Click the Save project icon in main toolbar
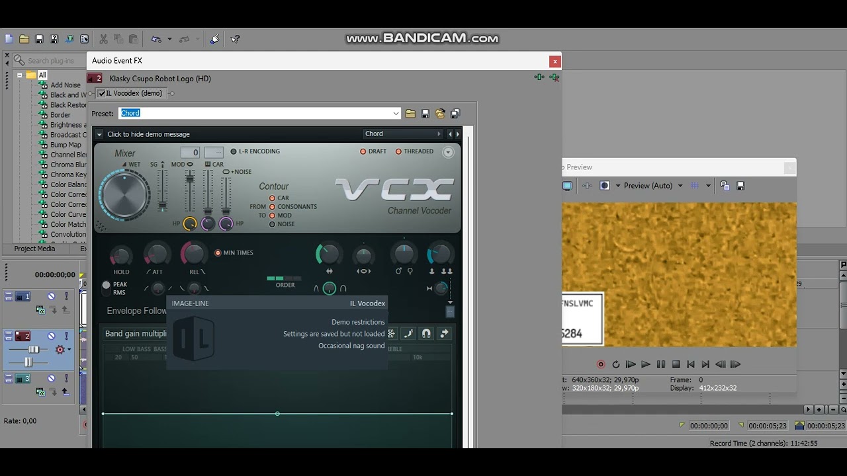Viewport: 847px width, 476px height. (x=39, y=39)
